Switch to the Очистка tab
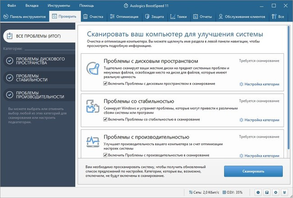293x198 pixels. coord(93,17)
